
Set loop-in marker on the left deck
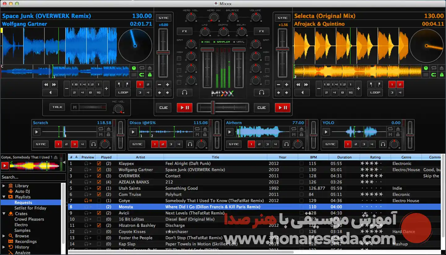pyautogui.click(x=119, y=84)
